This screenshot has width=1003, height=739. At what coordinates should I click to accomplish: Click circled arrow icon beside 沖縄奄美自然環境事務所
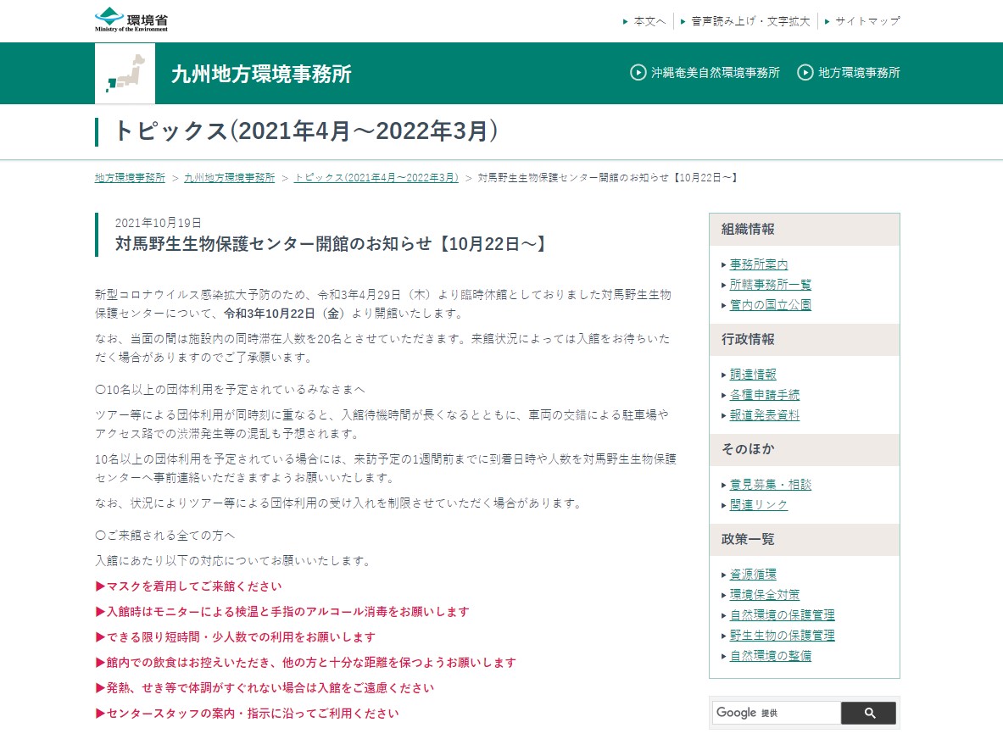(x=638, y=73)
